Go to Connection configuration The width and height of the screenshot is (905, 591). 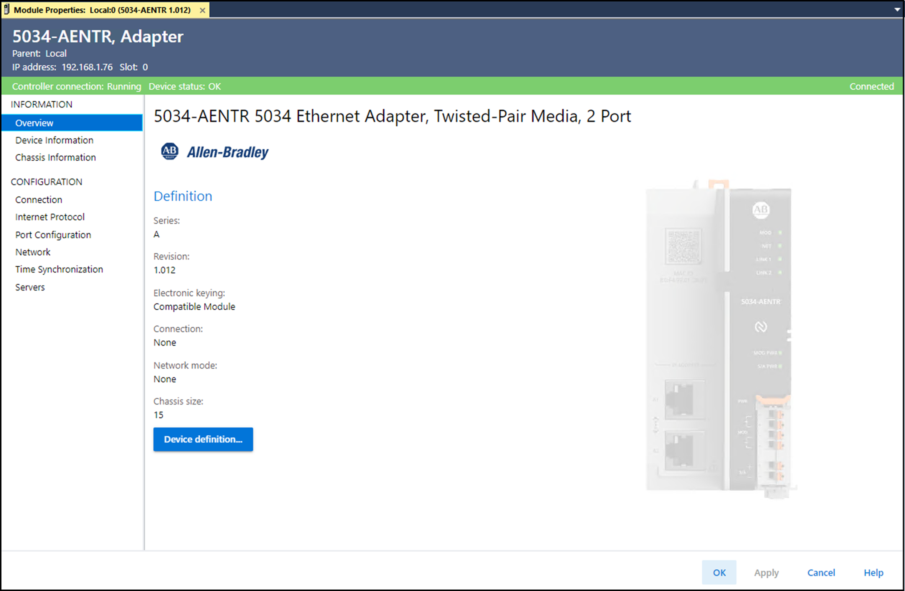click(x=39, y=200)
